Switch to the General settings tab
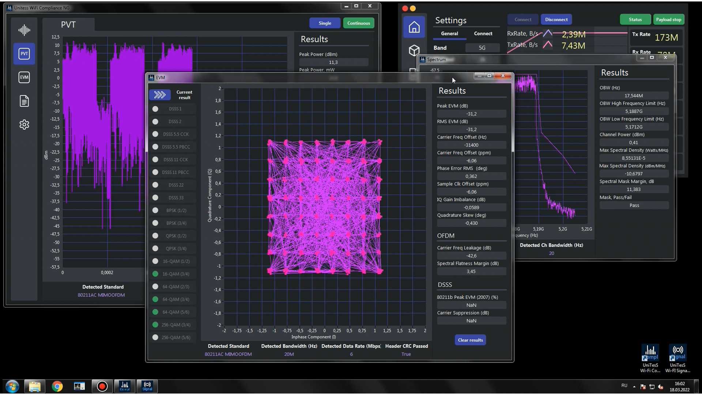This screenshot has height=395, width=702. (449, 33)
